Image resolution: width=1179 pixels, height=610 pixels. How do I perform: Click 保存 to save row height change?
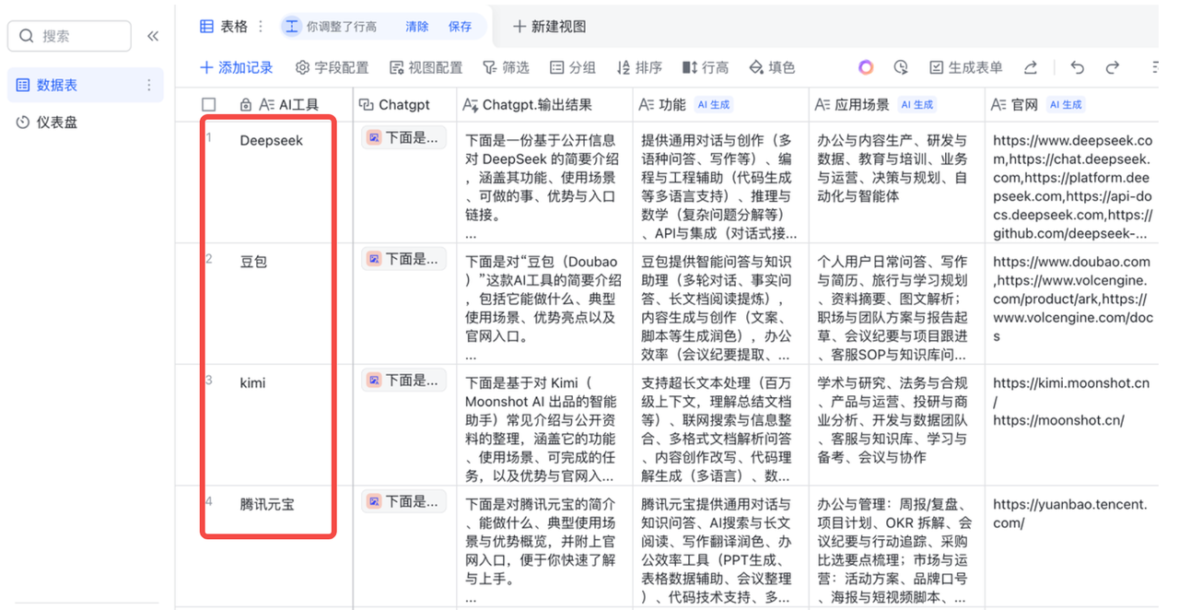click(461, 27)
